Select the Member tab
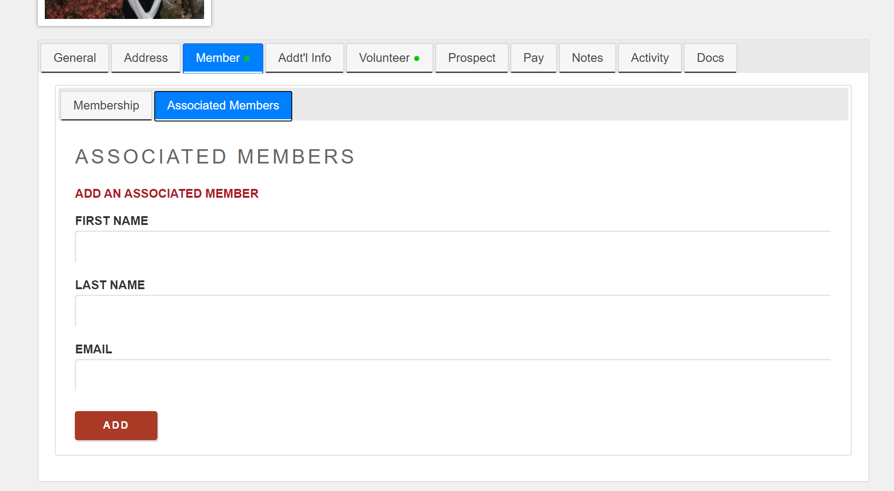Image resolution: width=894 pixels, height=491 pixels. (223, 58)
